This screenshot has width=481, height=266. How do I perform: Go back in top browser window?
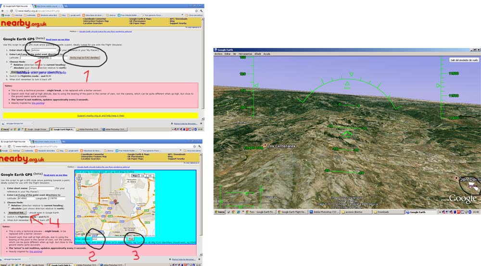coord(2,11)
